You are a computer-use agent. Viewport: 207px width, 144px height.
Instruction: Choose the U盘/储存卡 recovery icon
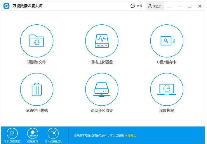(x=167, y=41)
